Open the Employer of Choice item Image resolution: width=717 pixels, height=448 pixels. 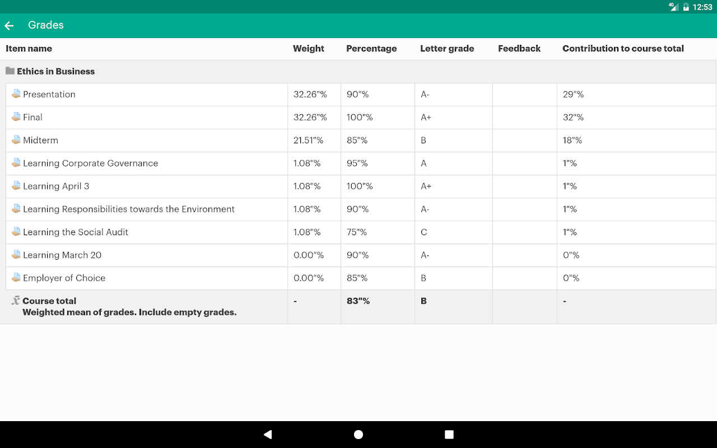64,278
